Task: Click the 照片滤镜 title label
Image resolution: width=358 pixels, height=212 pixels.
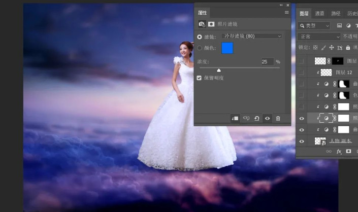Action: [x=227, y=24]
